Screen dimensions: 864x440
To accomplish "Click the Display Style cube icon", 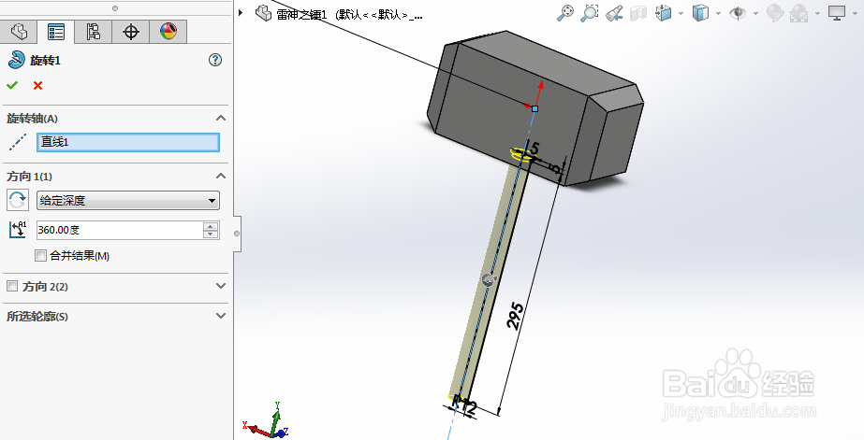I will 700,13.
